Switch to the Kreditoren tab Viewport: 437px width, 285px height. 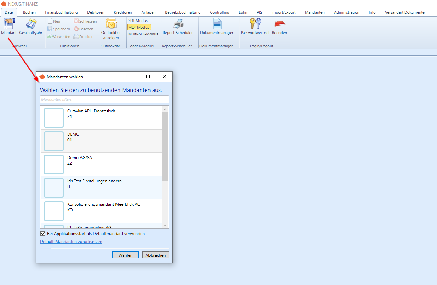click(x=123, y=12)
